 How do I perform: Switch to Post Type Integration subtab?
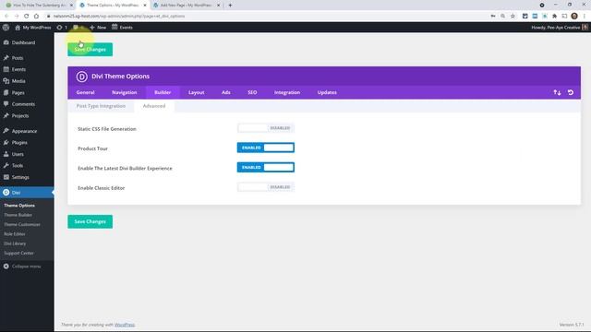pyautogui.click(x=101, y=106)
